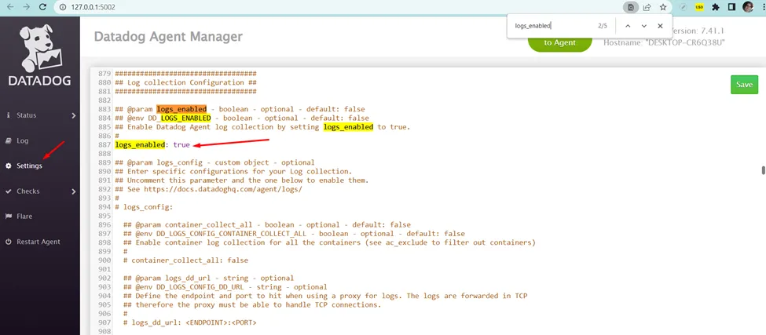Click the Log book icon in sidebar
Viewport: 766px width, 335px height.
point(8,141)
